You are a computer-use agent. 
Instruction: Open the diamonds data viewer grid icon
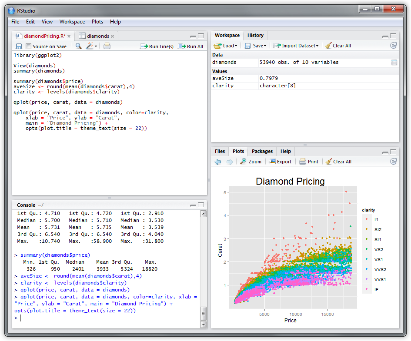click(395, 62)
